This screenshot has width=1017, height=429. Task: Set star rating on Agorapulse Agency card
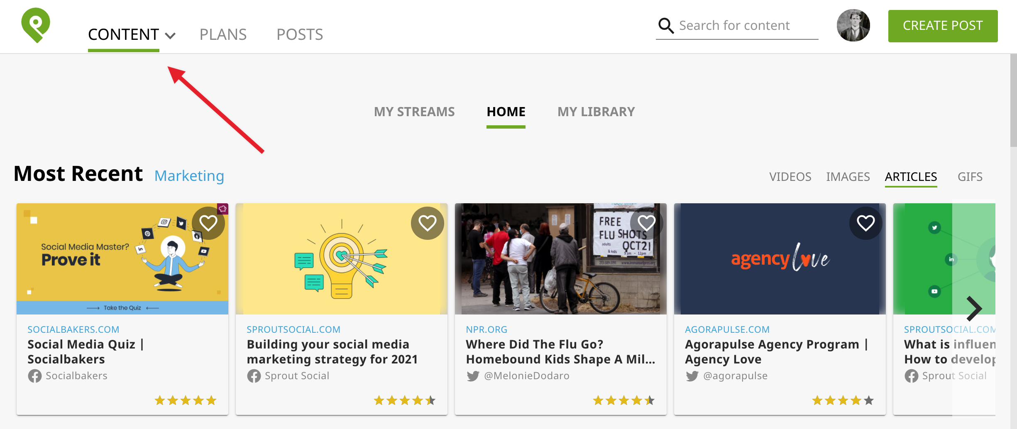pos(843,400)
